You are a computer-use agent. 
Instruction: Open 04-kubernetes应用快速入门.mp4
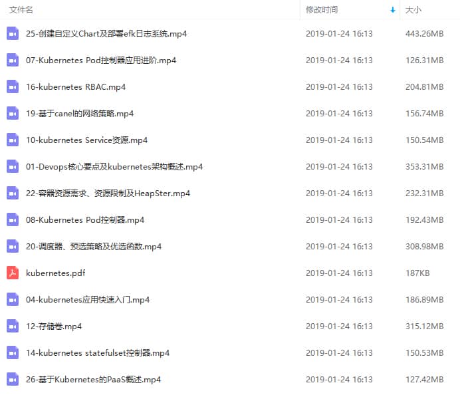point(88,299)
